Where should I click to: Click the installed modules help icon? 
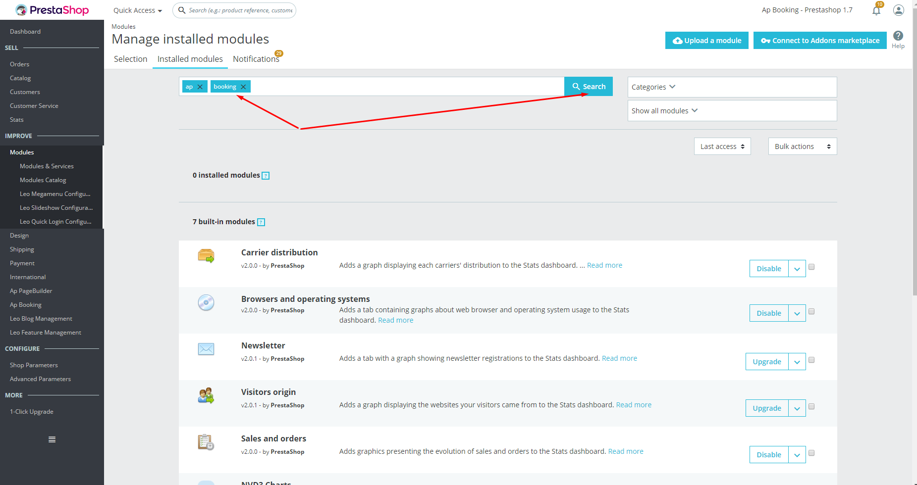pyautogui.click(x=266, y=176)
